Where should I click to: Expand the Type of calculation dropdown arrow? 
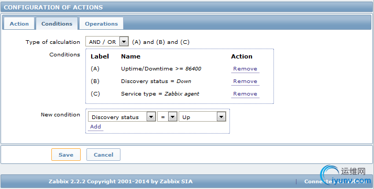click(124, 42)
